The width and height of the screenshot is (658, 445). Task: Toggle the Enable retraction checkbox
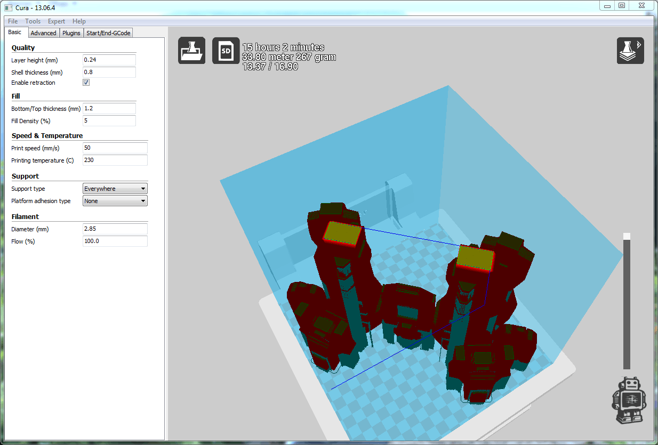tap(86, 83)
